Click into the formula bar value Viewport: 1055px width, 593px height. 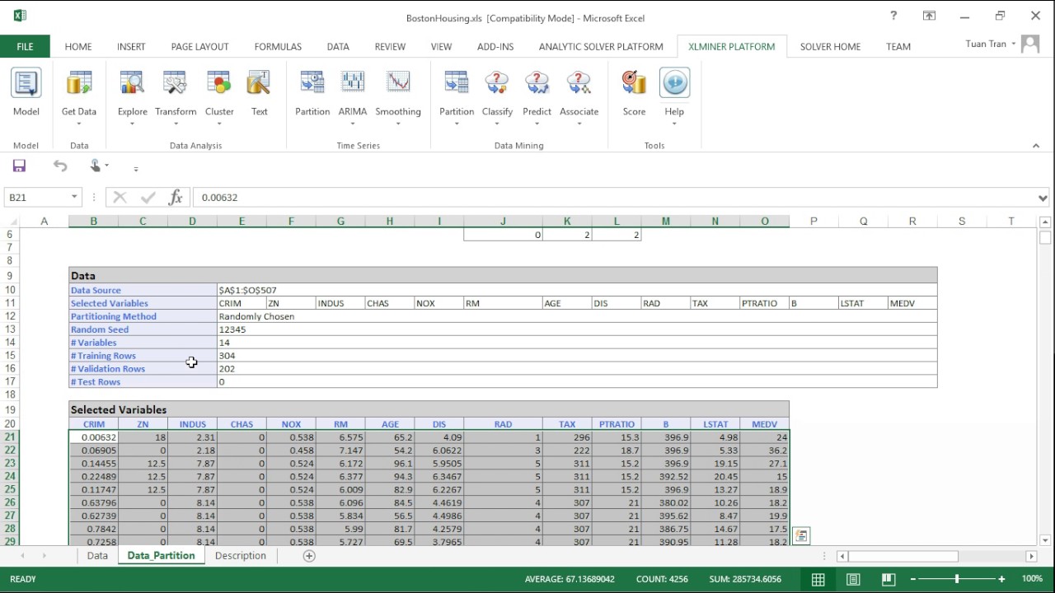click(219, 198)
